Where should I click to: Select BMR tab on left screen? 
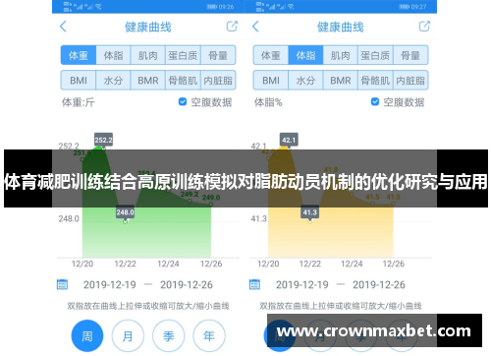click(x=148, y=81)
